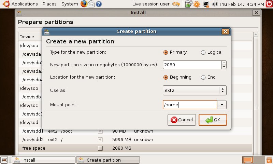This screenshot has height=164, width=273.
Task: Click the 2080 MB free space size
Action: [x=121, y=148]
